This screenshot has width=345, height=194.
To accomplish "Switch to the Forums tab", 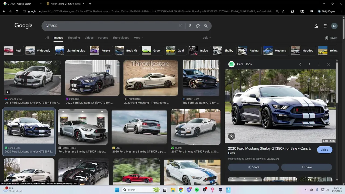I will pos(103,38).
